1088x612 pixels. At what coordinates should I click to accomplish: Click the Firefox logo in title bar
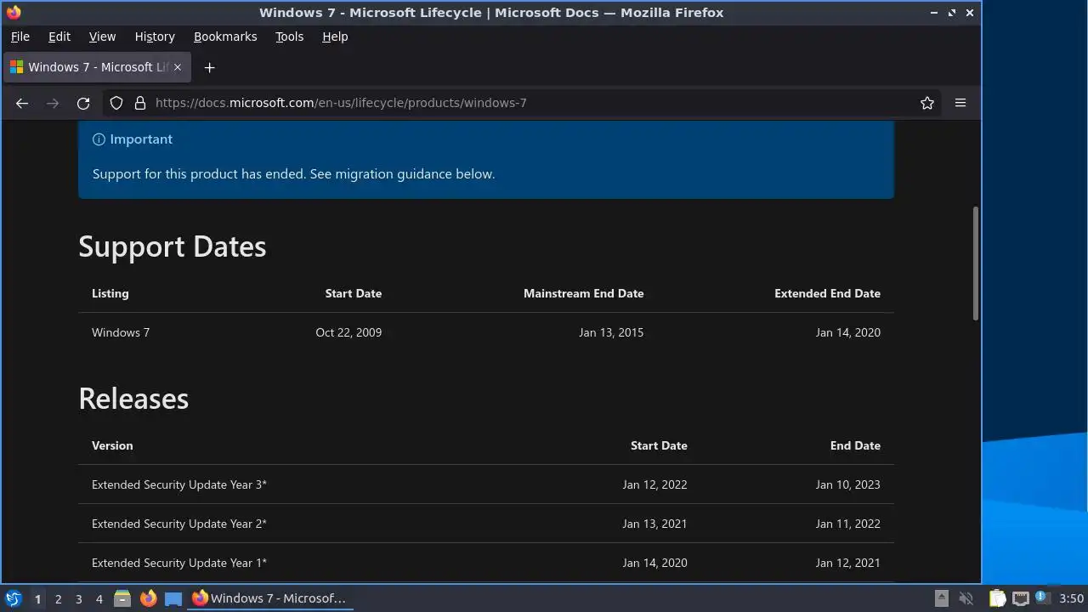pos(14,13)
